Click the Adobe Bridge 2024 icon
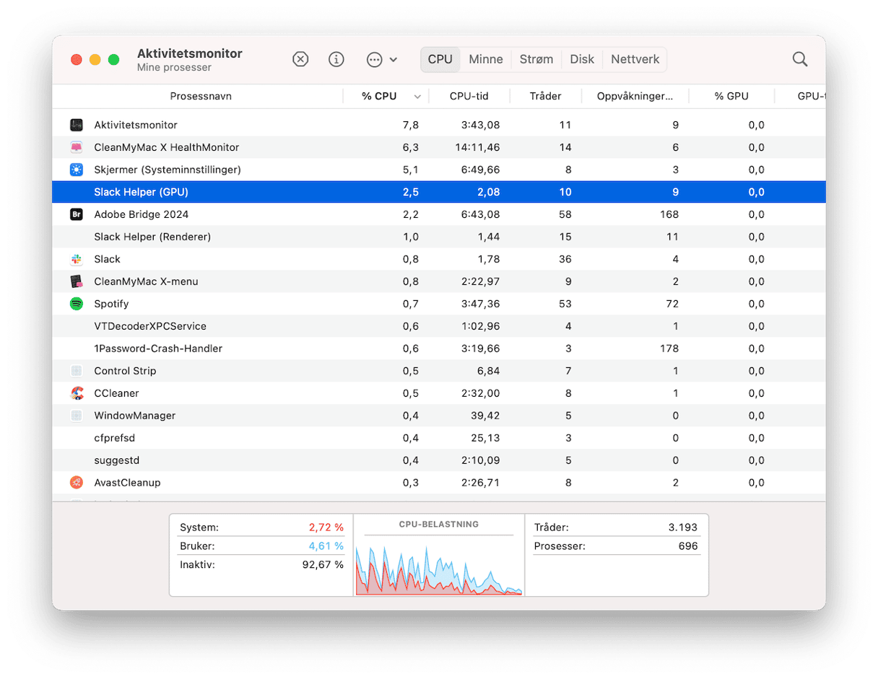Screen dimensions: 878x679 (77, 214)
